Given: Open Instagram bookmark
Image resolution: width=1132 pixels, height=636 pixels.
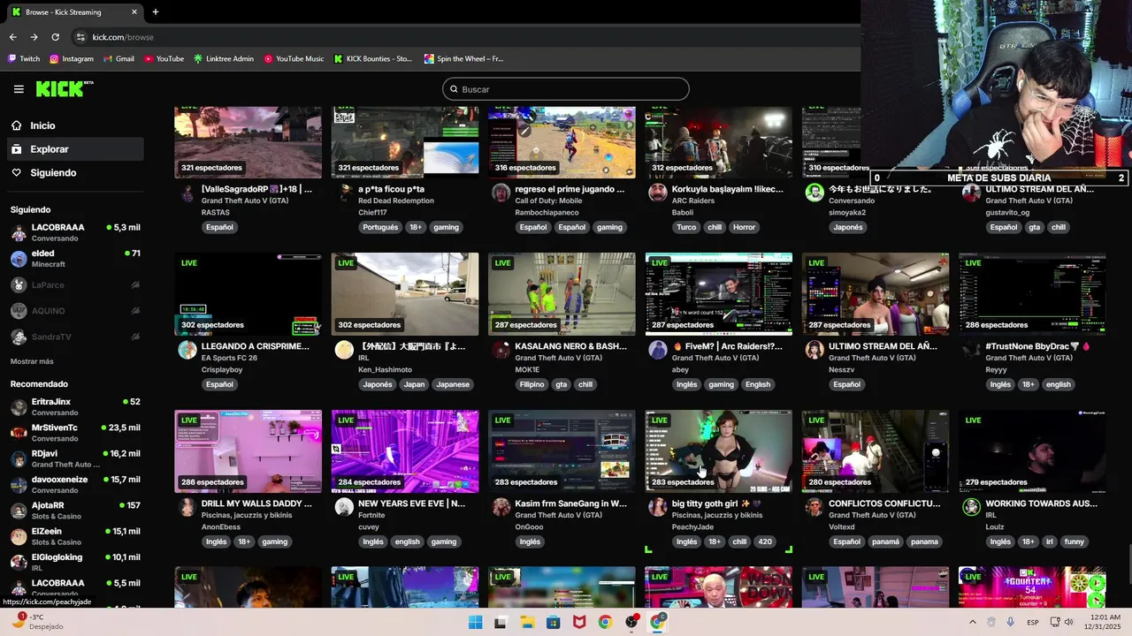Looking at the screenshot, I should [x=72, y=59].
